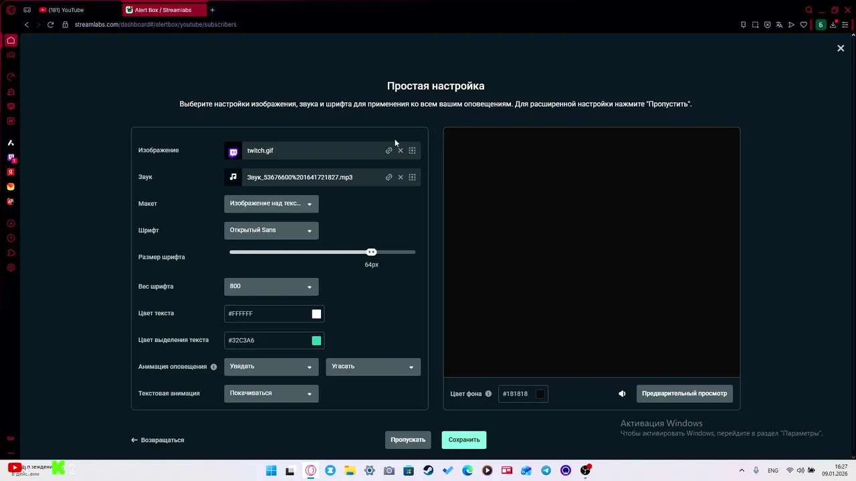Screen dimensions: 856x481
Task: Open GX Corner gamepad in sidebar
Action: coord(11,55)
